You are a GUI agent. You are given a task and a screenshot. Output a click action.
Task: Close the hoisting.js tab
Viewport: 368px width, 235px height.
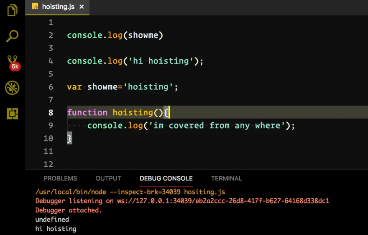tap(82, 7)
